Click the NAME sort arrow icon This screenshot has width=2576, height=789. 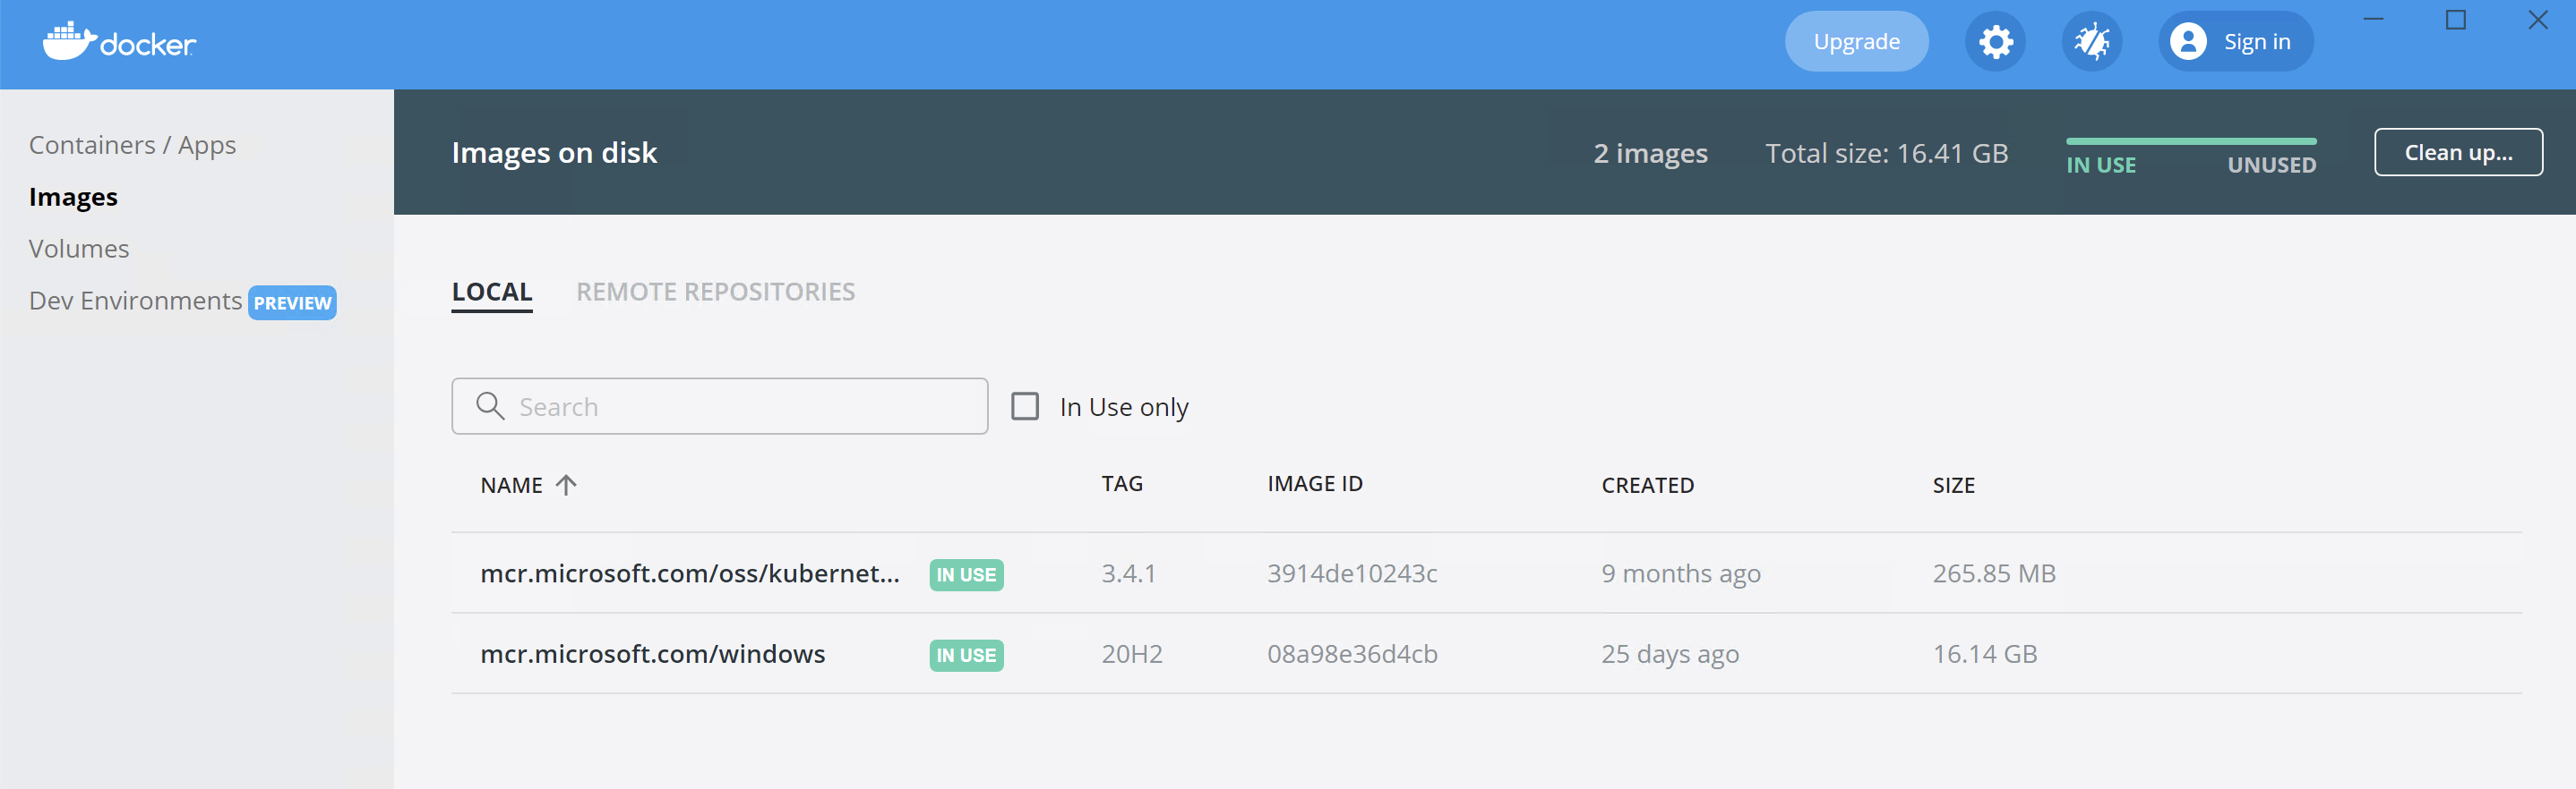[x=566, y=486]
